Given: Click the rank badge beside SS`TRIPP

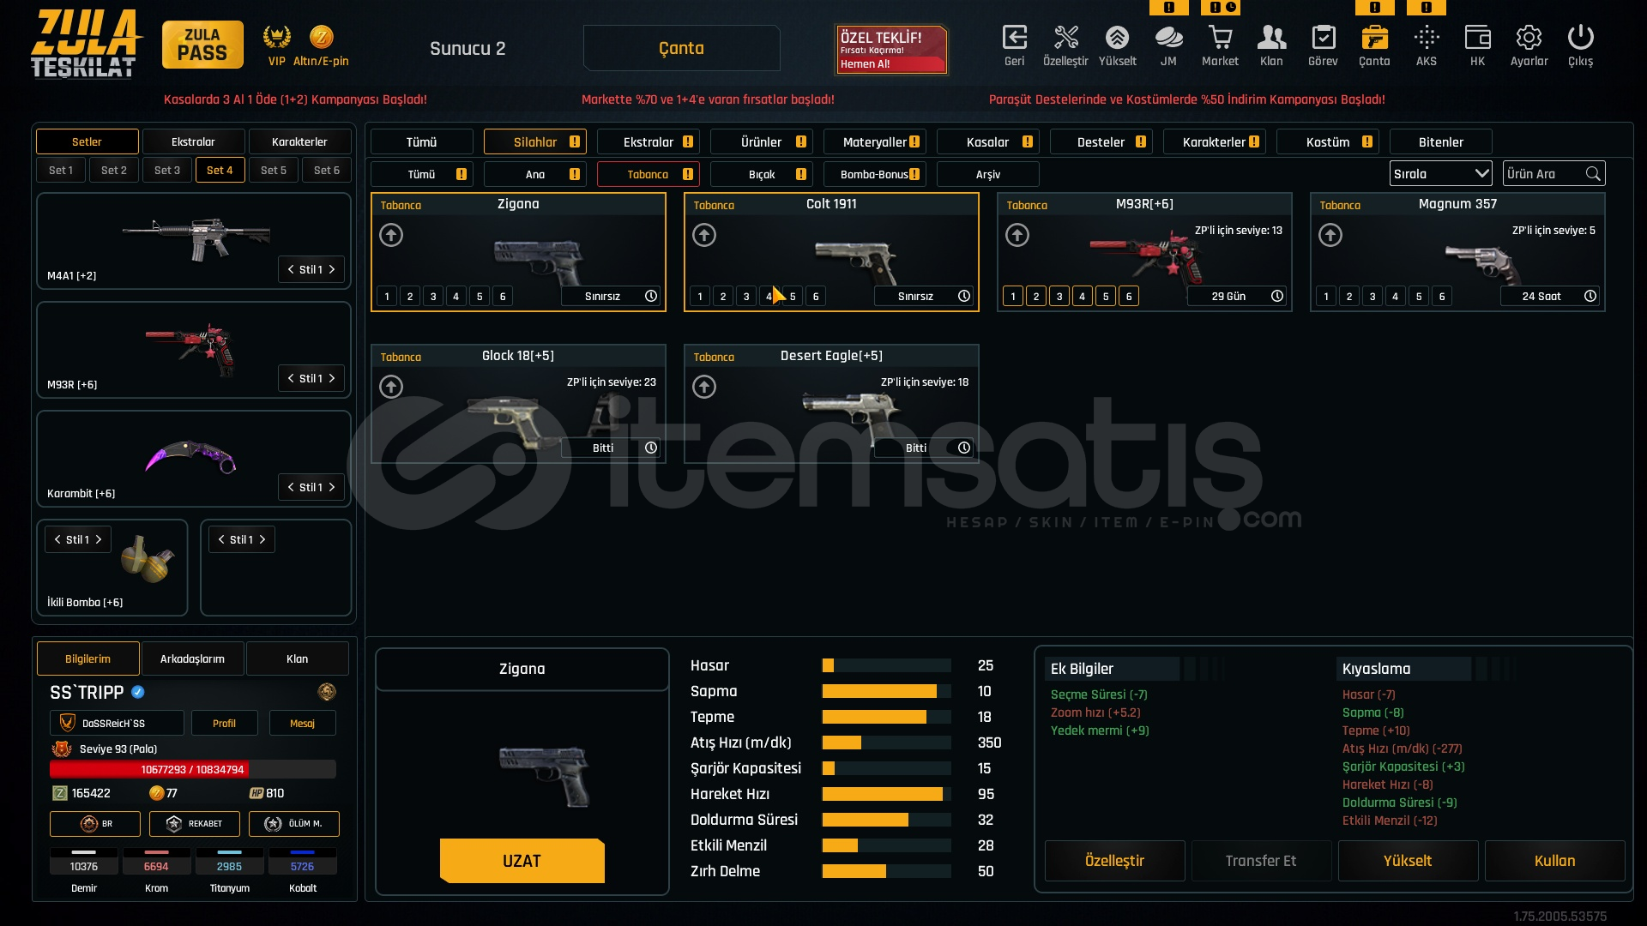Looking at the screenshot, I should click(x=326, y=692).
